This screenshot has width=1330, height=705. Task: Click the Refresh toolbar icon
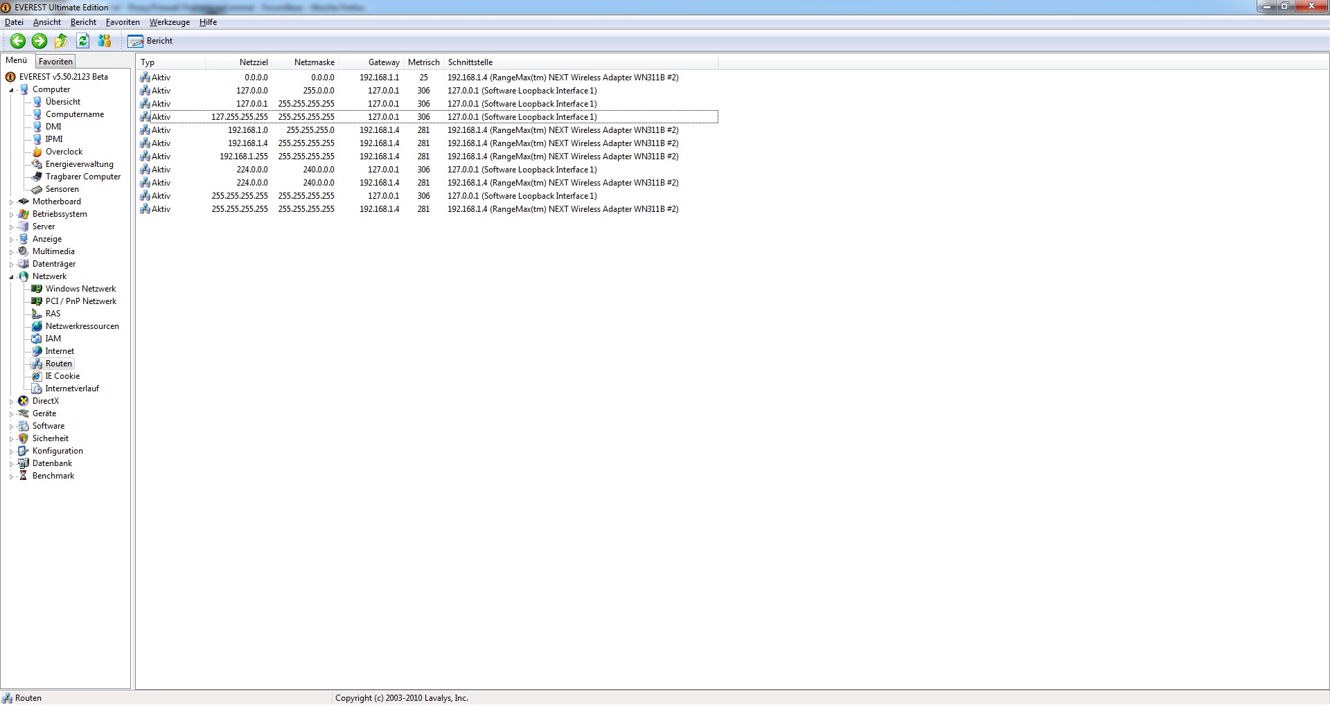(83, 41)
